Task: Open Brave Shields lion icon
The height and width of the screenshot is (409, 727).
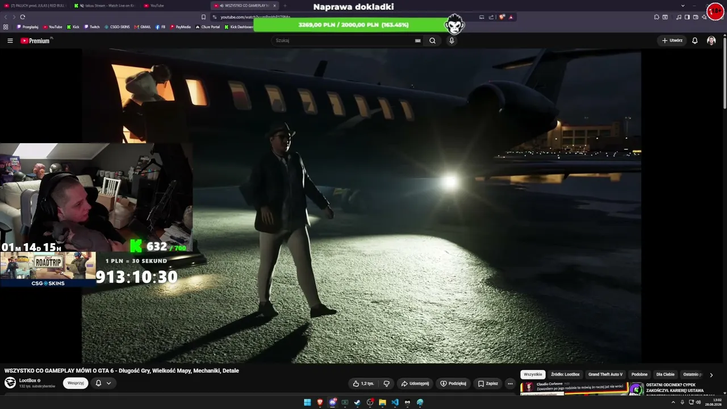Action: [x=502, y=17]
